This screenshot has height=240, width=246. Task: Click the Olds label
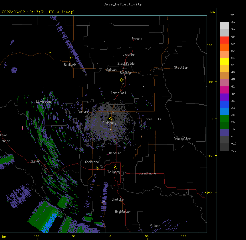(111, 112)
